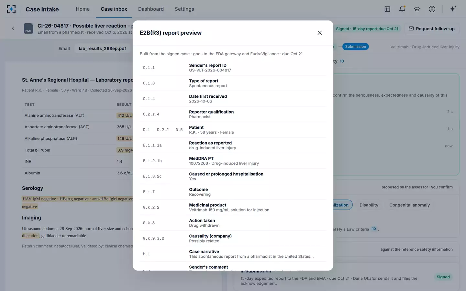
Task: Click citation 10 next to Hy's Law criteria
Action: [x=374, y=229]
